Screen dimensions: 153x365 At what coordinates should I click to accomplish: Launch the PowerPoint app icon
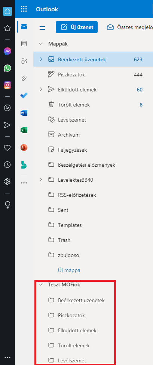pos(24,148)
